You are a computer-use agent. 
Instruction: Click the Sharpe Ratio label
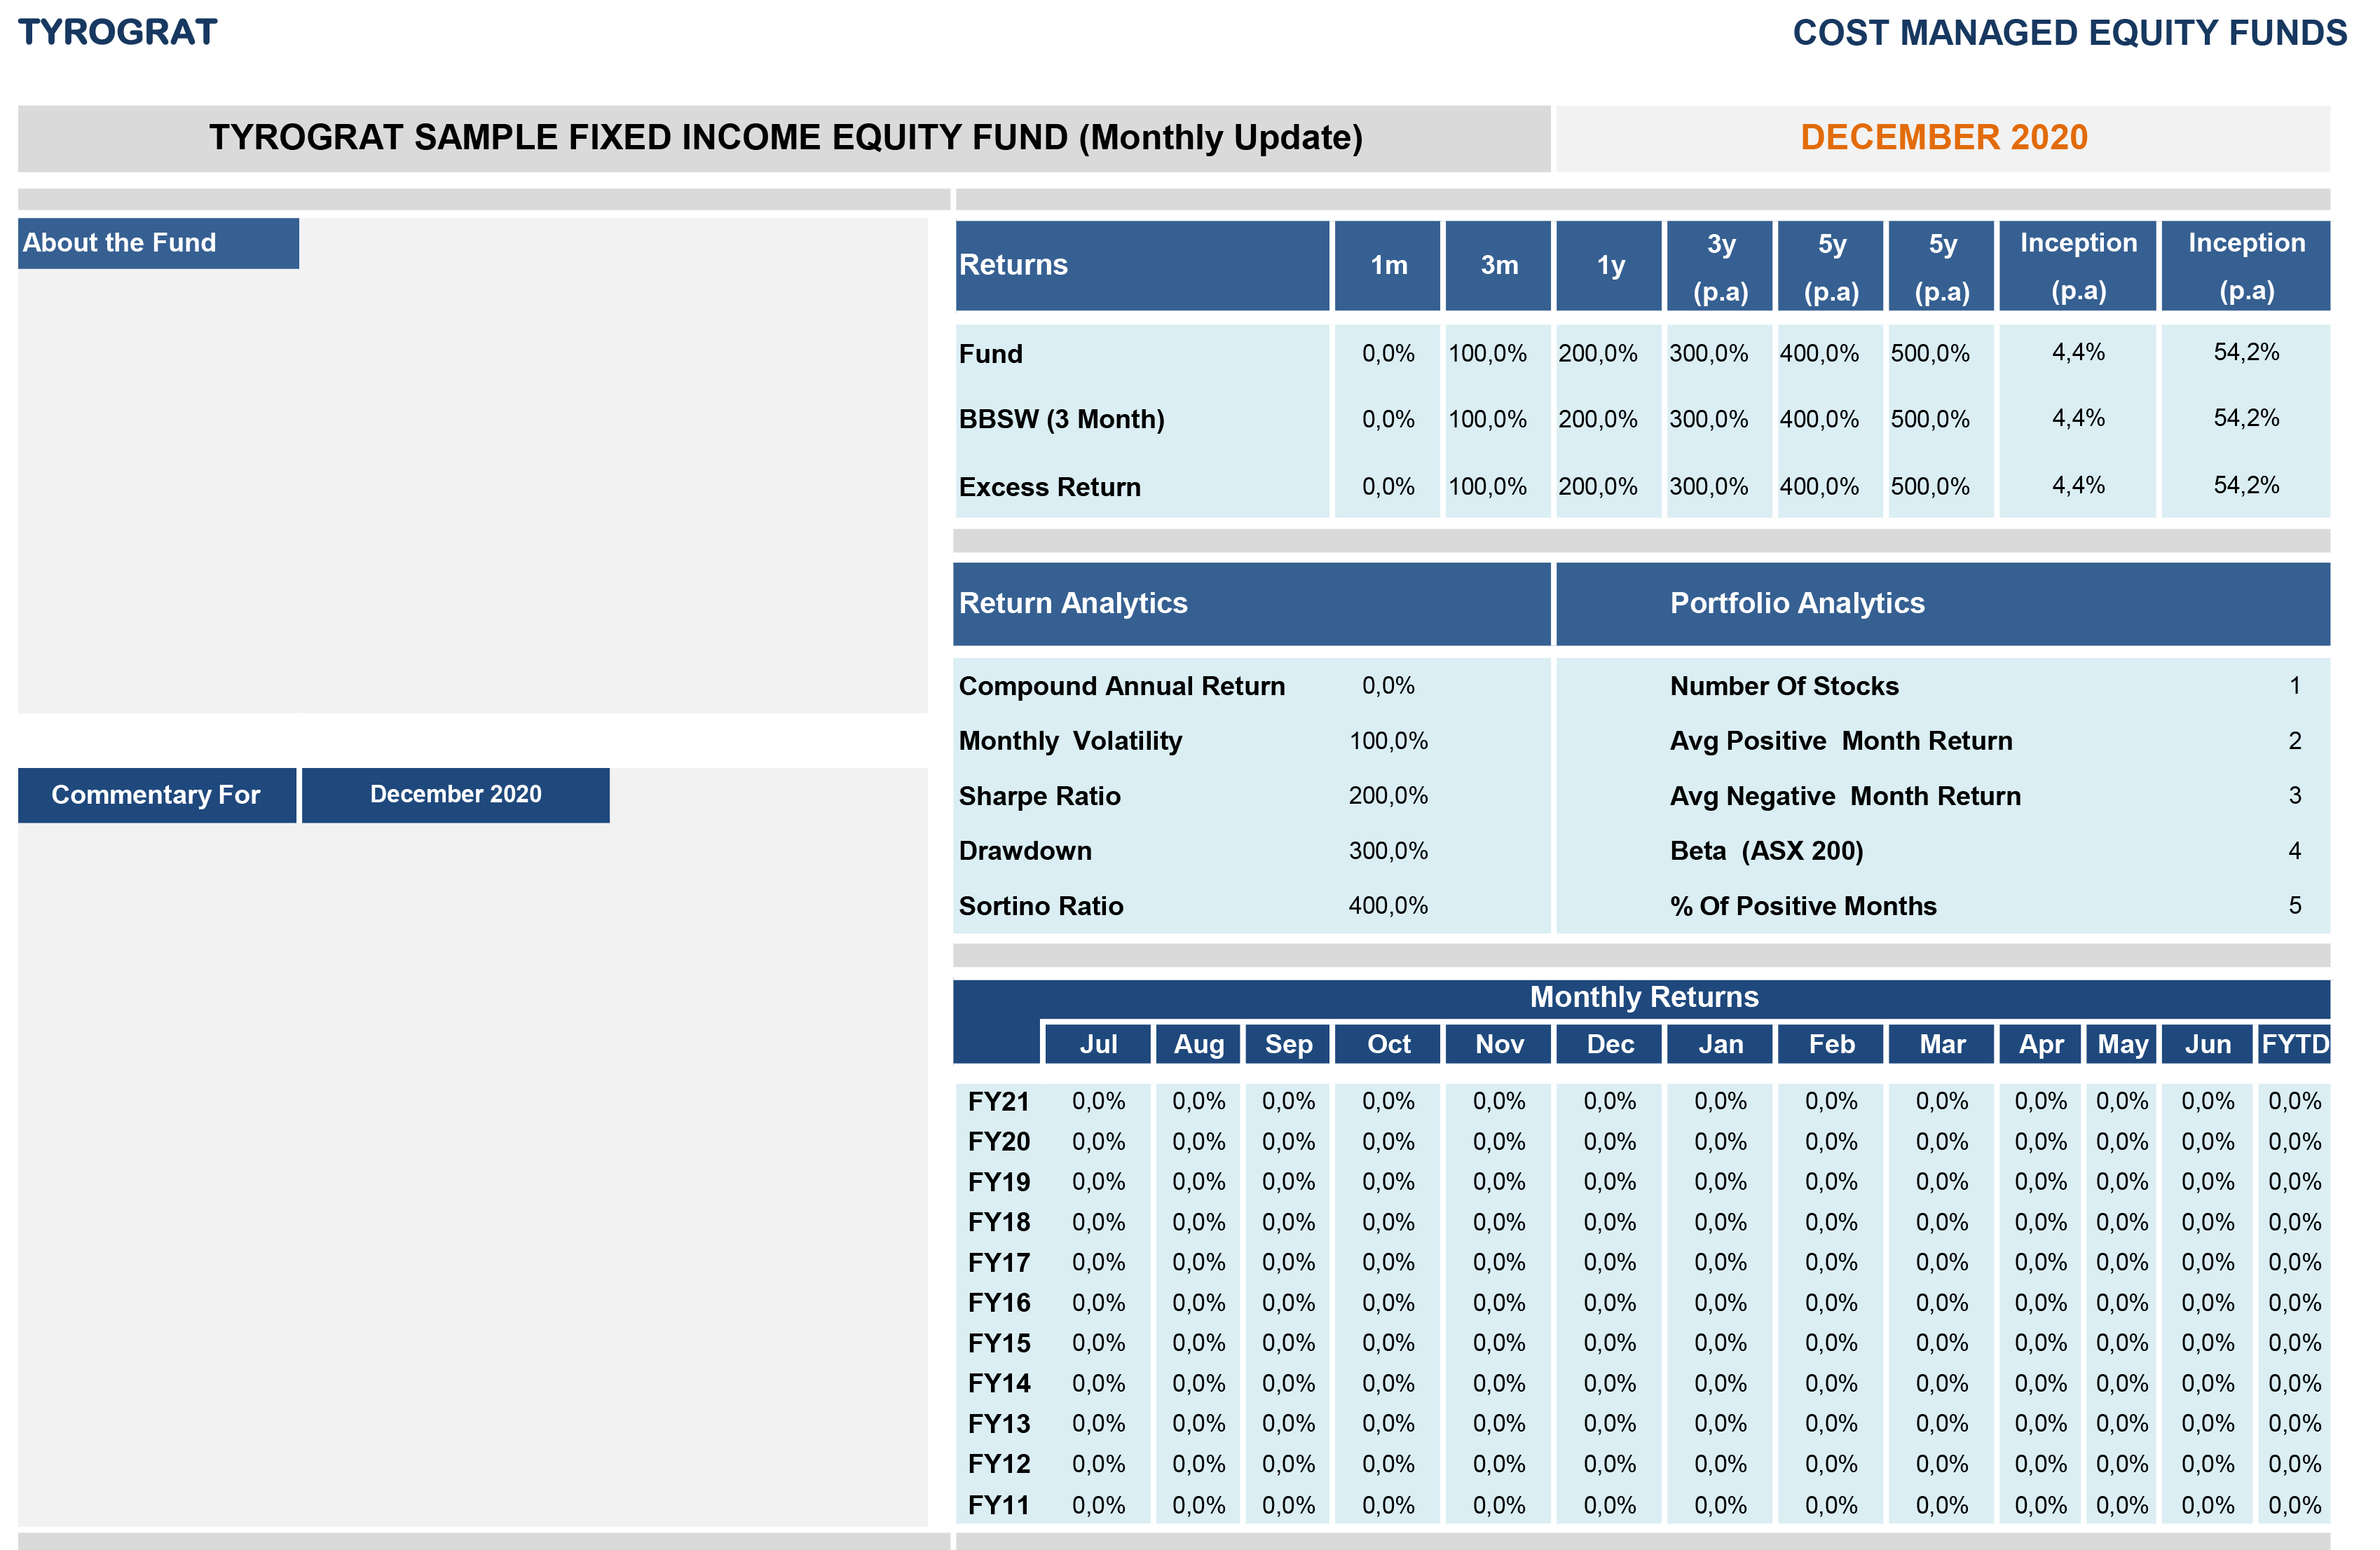click(1040, 796)
